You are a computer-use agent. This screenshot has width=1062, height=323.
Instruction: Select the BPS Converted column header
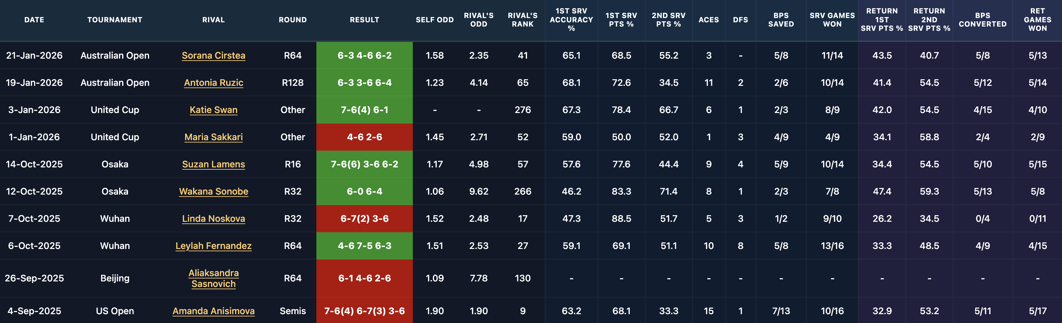tap(983, 20)
